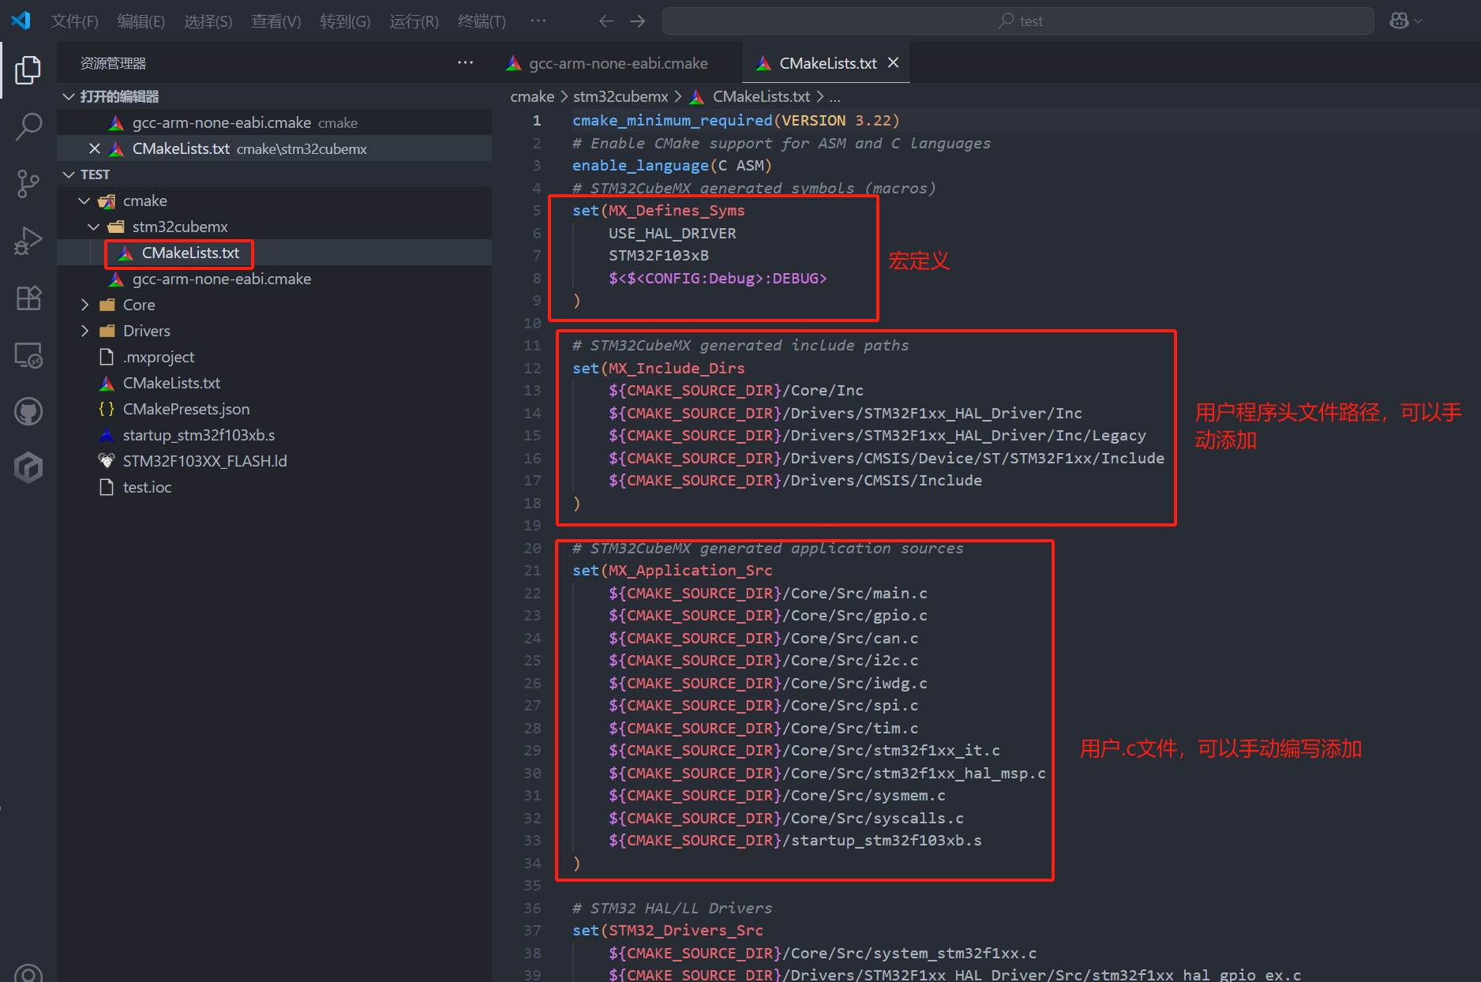The width and height of the screenshot is (1481, 982).
Task: Open the title bar overflow menu ellipsis
Action: [x=538, y=21]
